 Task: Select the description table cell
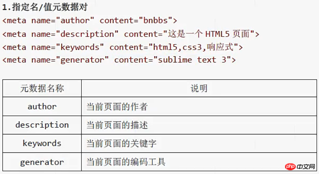pyautogui.click(x=42, y=125)
